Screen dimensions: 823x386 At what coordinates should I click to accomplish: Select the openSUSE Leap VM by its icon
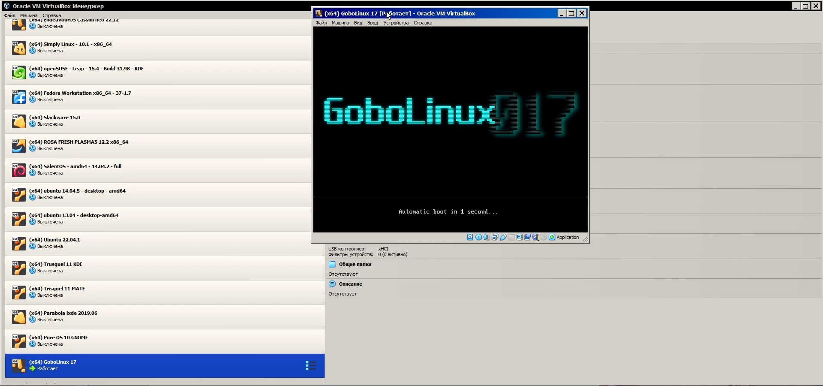tap(18, 72)
